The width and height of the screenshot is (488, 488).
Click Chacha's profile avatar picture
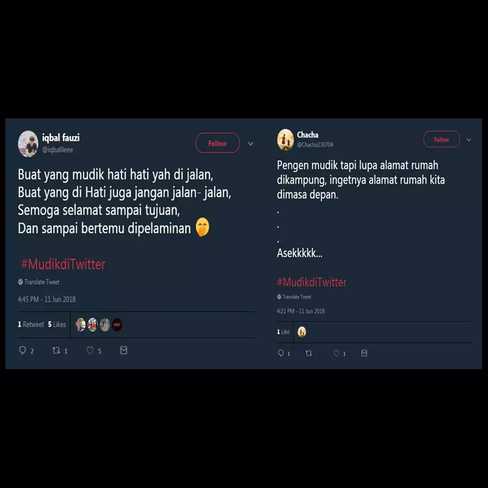click(x=284, y=139)
